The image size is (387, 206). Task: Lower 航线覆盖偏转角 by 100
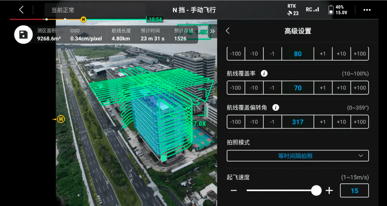[236, 122]
